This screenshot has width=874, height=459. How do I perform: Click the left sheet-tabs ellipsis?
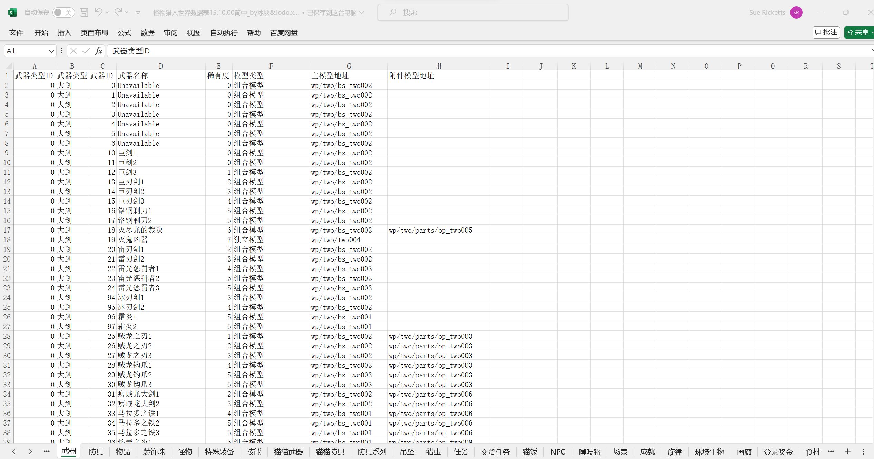[47, 451]
